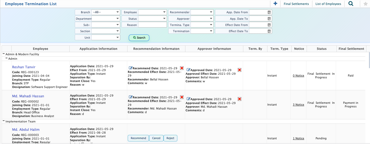
Task: Open the magnifier search icon in header
Action: pyautogui.click(x=351, y=4)
